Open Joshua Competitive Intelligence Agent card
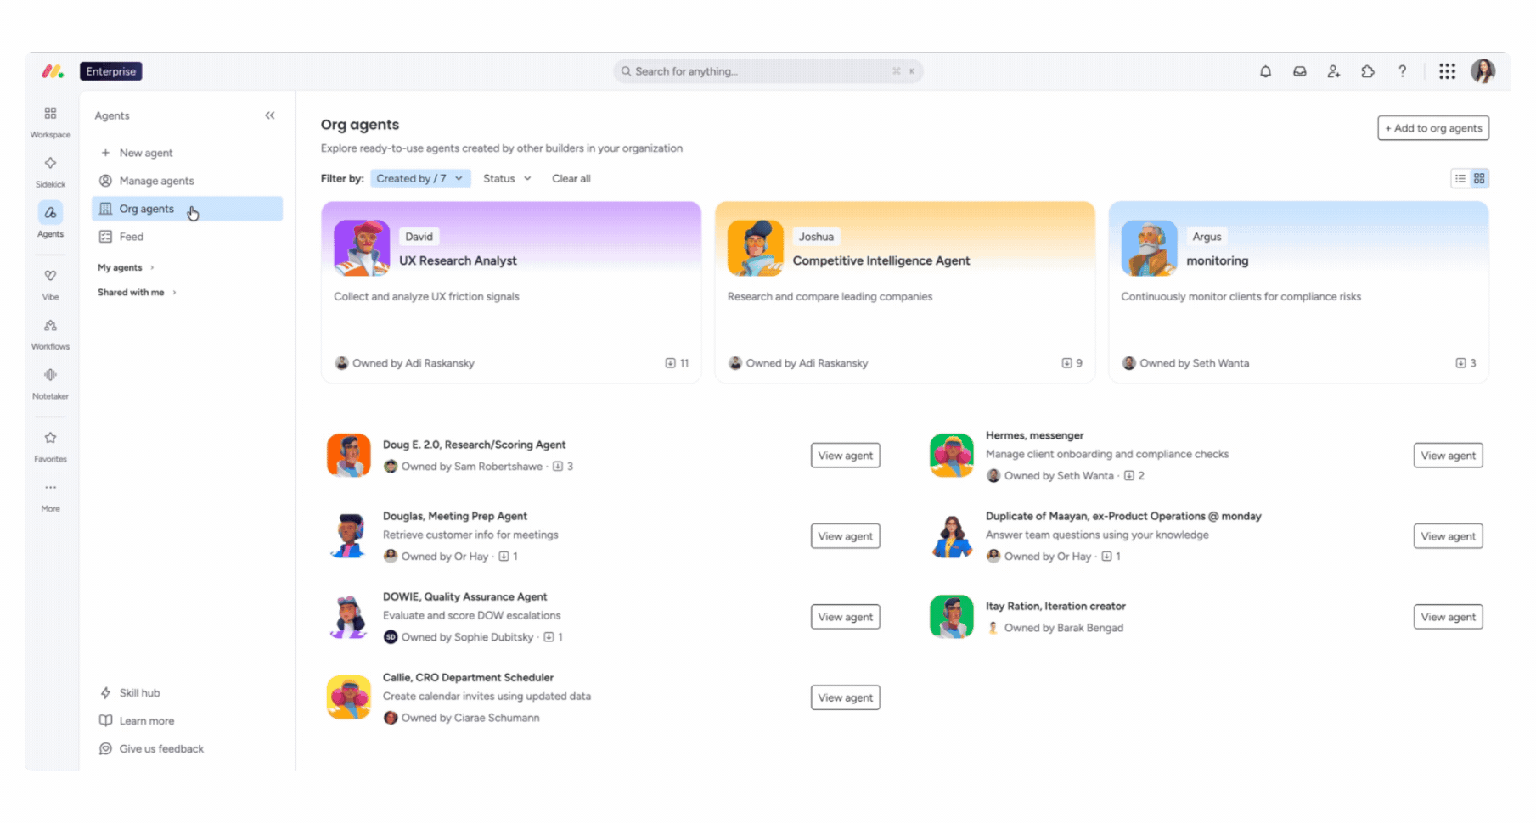The image size is (1536, 823). 904,292
